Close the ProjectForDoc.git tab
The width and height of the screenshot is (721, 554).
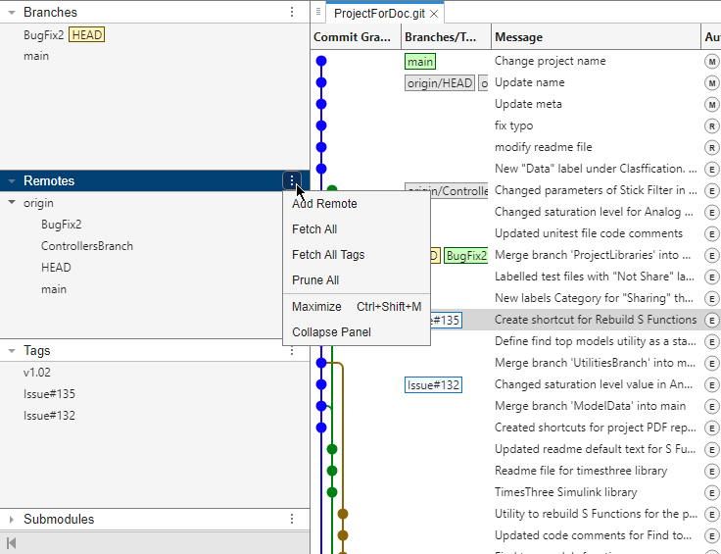(434, 14)
